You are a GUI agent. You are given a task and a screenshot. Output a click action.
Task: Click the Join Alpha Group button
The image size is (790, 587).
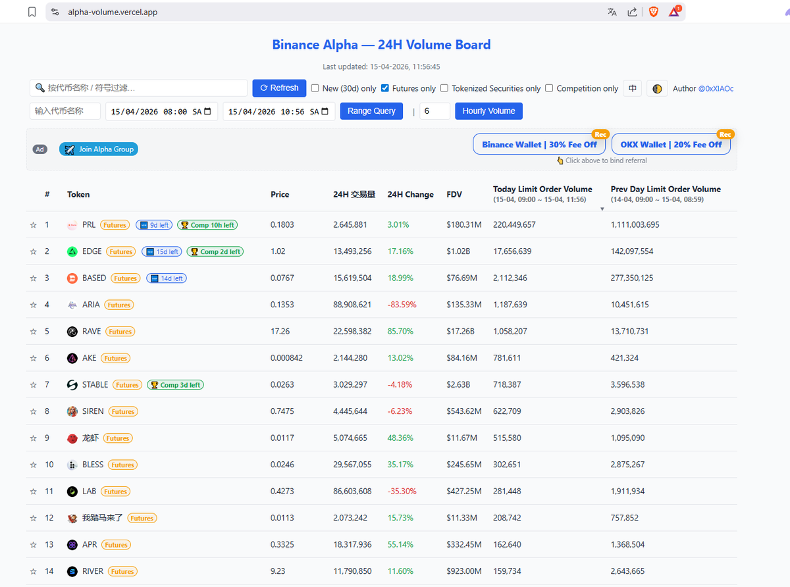pyautogui.click(x=99, y=149)
